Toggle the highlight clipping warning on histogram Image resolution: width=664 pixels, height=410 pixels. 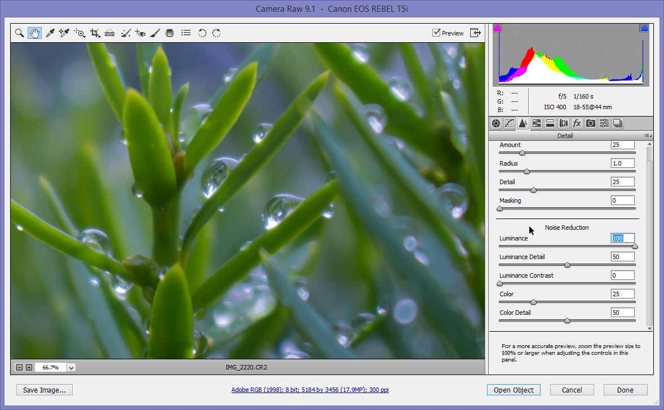[643, 28]
